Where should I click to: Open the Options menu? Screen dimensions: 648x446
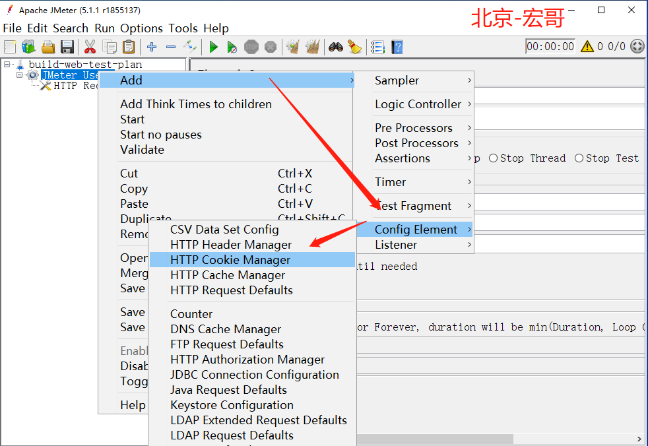click(x=141, y=28)
